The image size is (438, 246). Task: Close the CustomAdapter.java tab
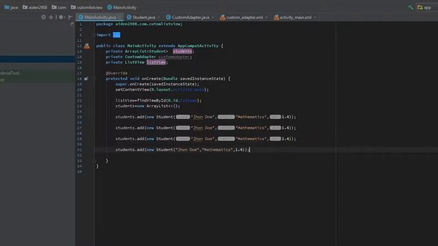[x=213, y=17]
